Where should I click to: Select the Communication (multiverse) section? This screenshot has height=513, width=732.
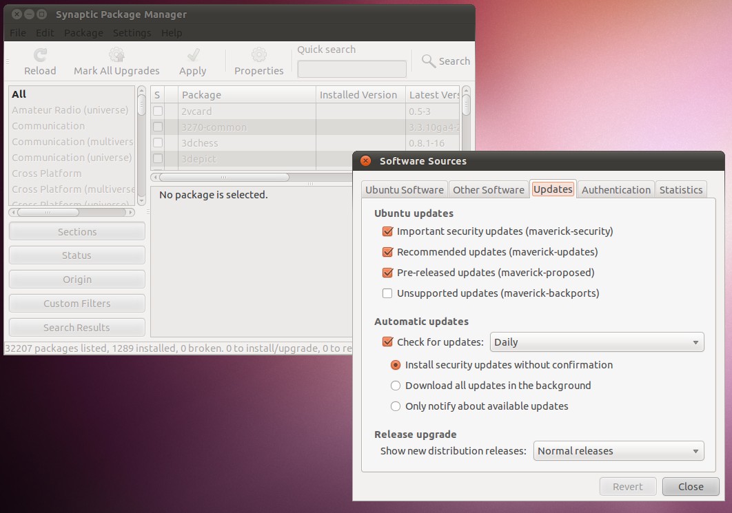click(72, 142)
